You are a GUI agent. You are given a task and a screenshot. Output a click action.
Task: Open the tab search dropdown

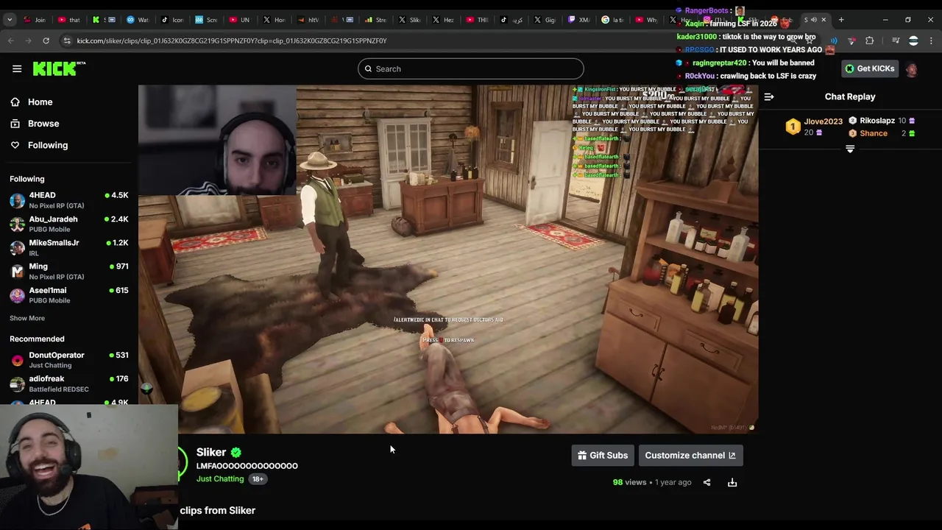(10, 20)
